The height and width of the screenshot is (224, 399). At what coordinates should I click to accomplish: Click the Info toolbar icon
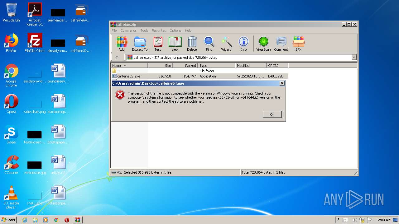point(243,44)
